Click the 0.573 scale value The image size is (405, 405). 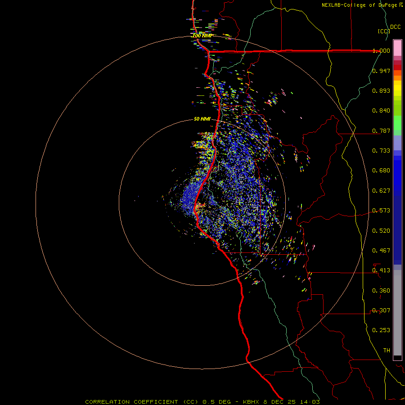[381, 211]
